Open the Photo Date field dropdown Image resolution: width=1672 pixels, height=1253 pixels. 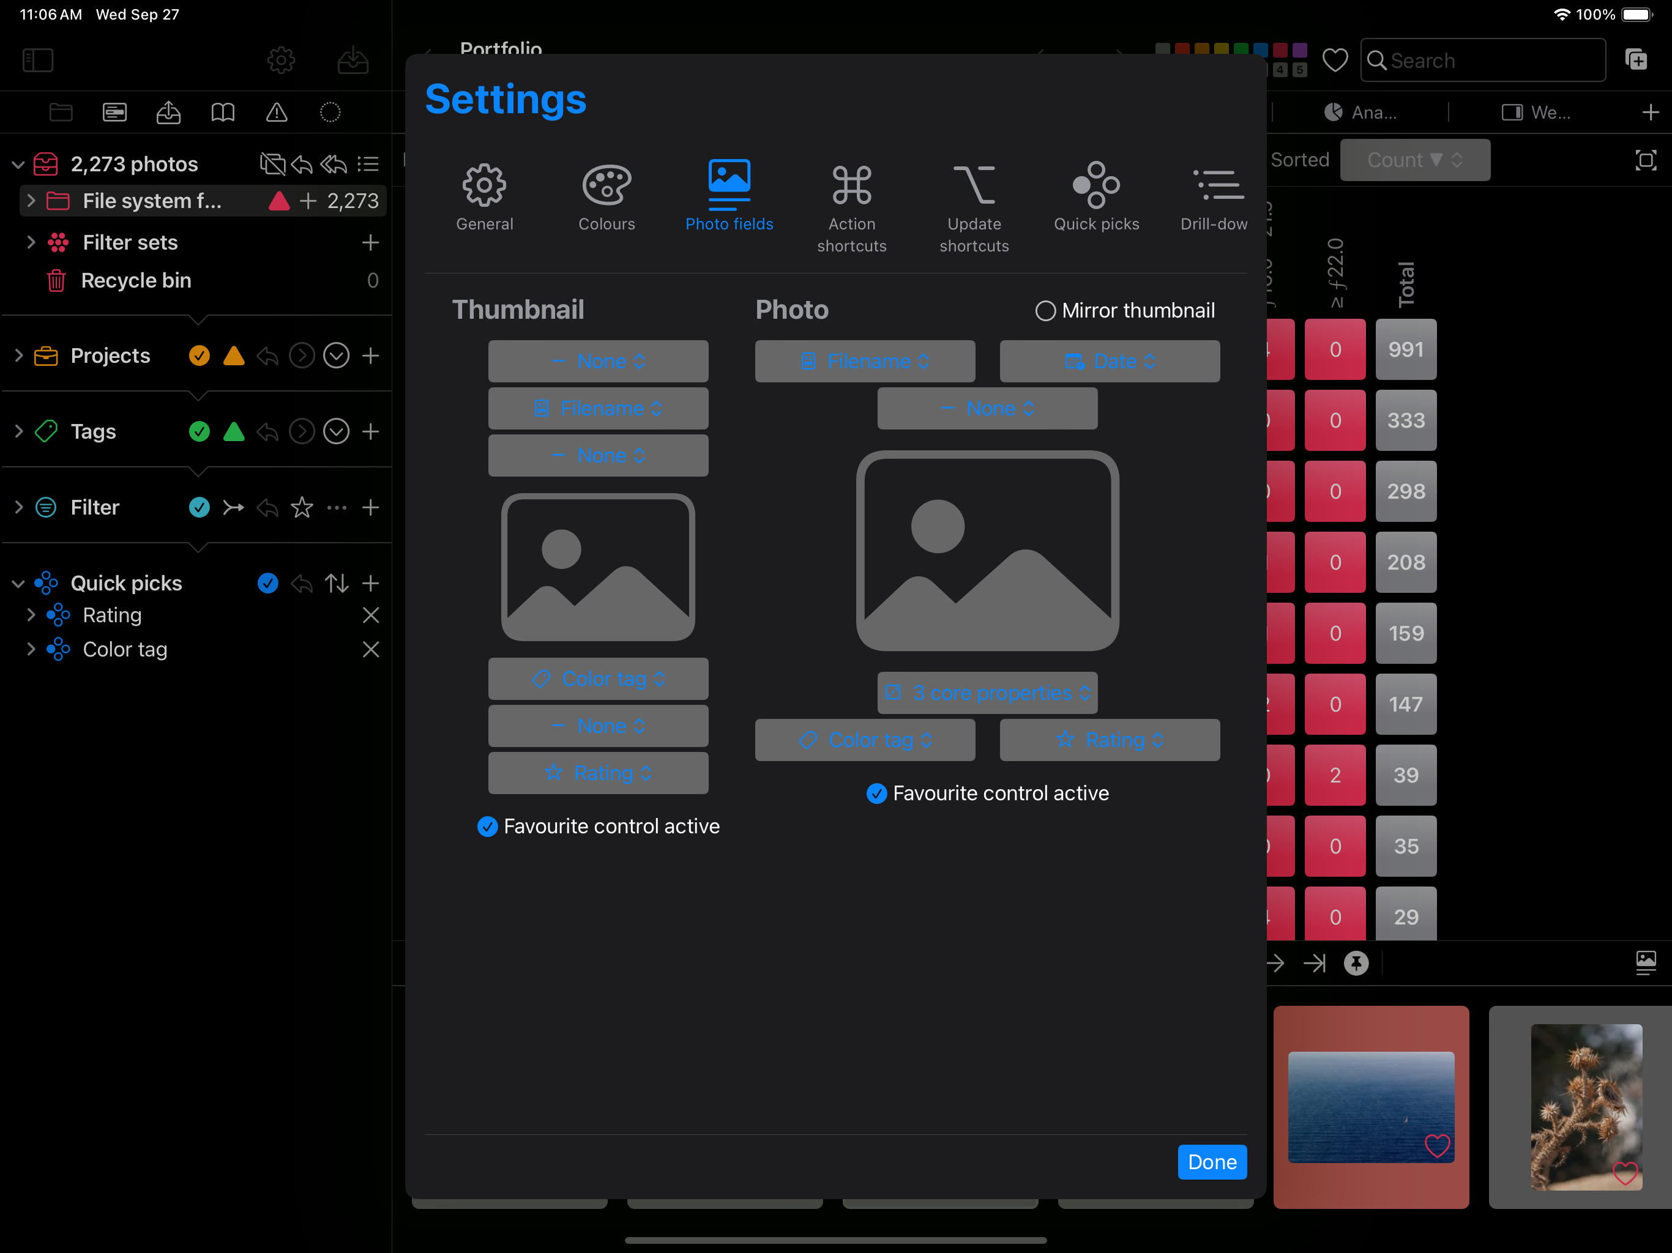coord(1110,361)
